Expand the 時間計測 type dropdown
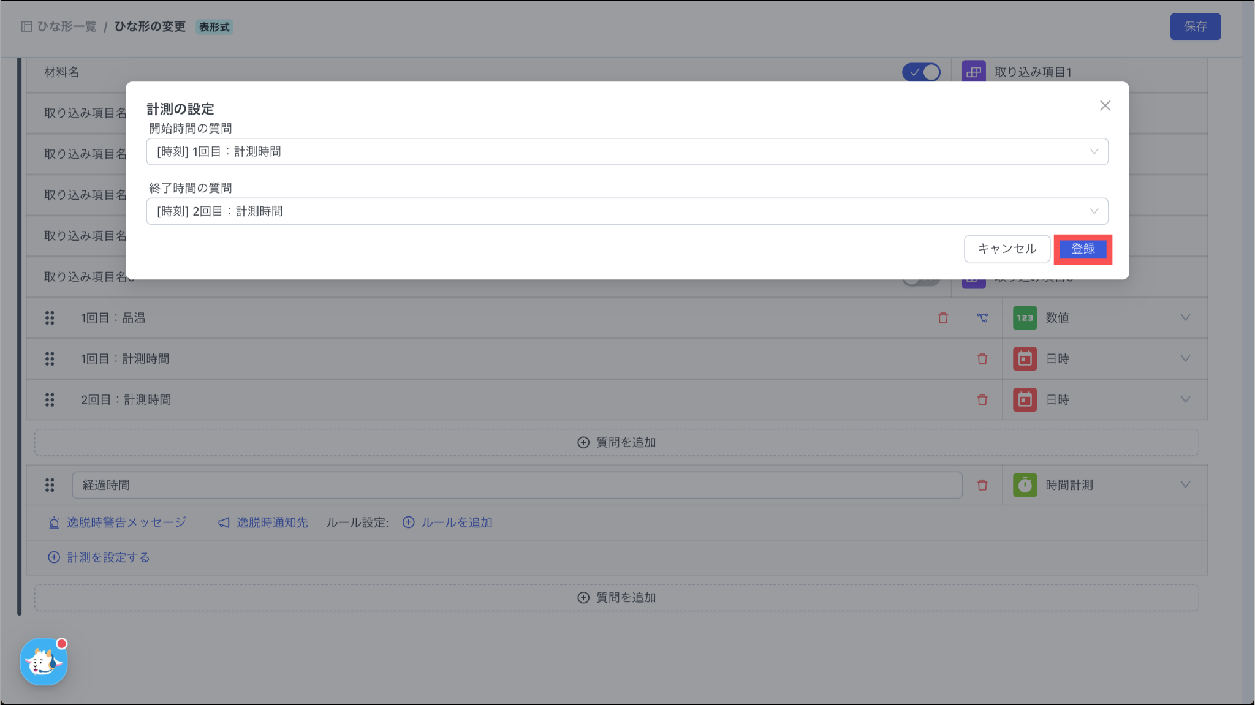 click(1185, 485)
